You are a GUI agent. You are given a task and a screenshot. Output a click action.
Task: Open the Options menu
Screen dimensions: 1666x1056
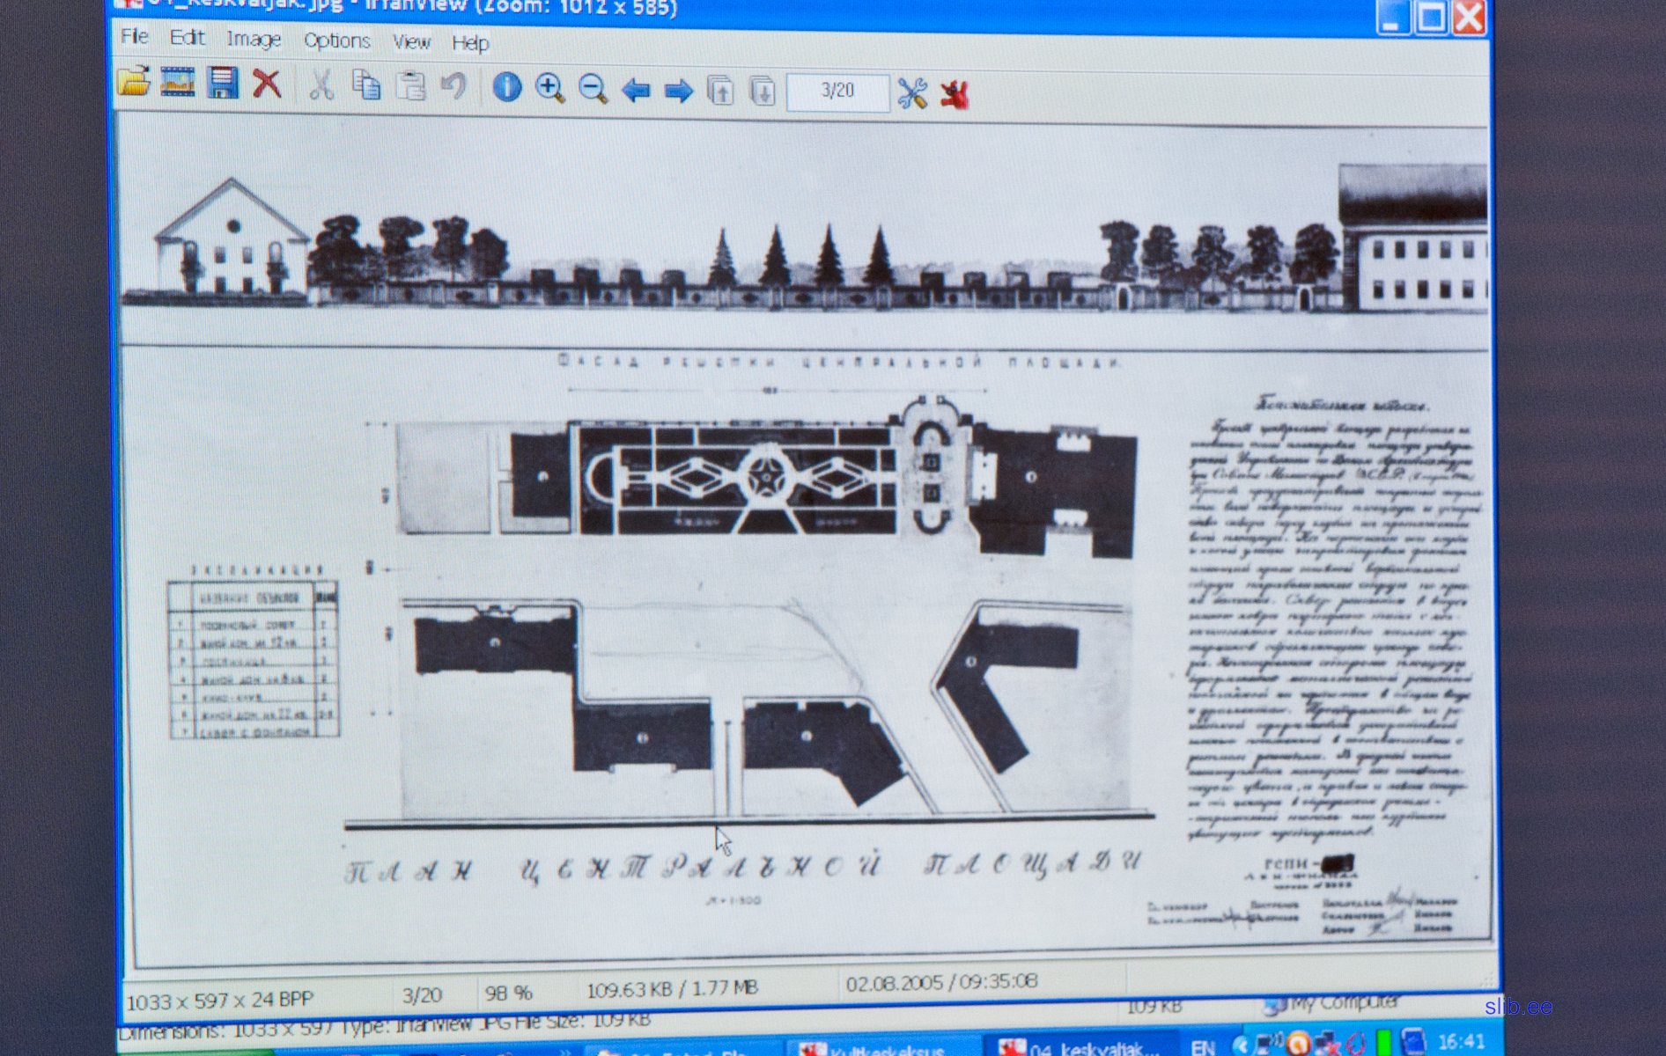click(336, 40)
